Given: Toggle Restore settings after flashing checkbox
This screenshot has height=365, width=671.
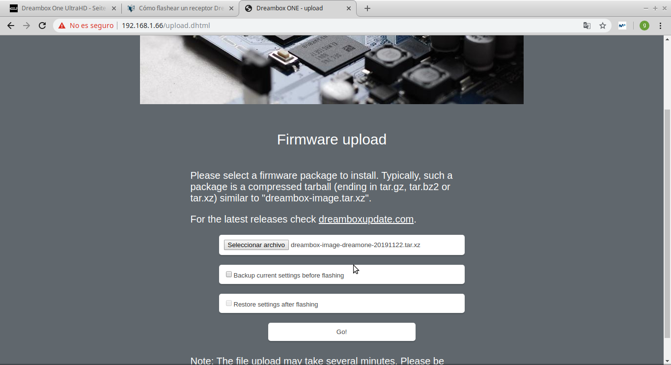Looking at the screenshot, I should pyautogui.click(x=229, y=304).
